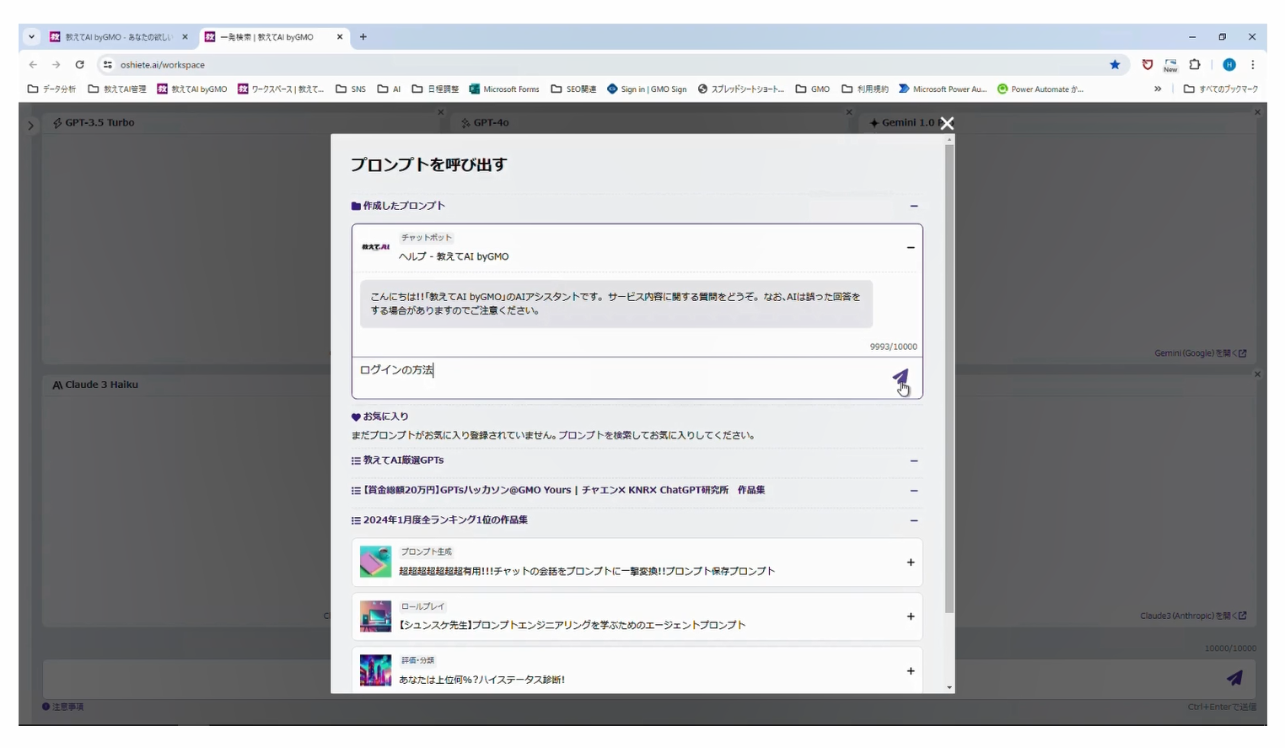Image resolution: width=1285 pixels, height=748 pixels.
Task: Open new browser tab with plus icon
Action: 363,37
